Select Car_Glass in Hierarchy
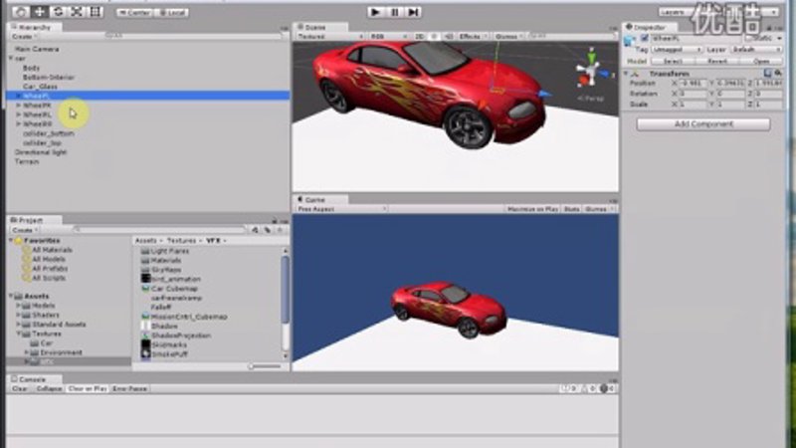 [x=40, y=87]
